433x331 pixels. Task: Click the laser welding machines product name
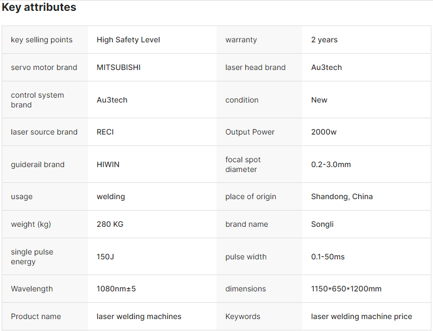point(139,316)
